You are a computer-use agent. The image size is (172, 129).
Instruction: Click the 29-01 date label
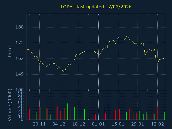pyautogui.click(x=138, y=124)
